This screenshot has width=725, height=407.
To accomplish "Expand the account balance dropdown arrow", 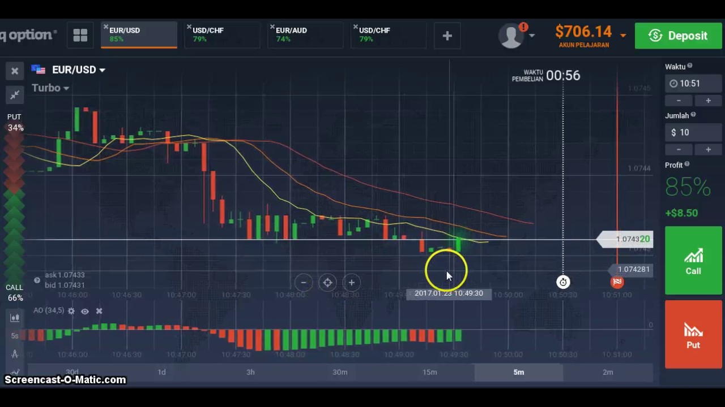I will point(623,35).
